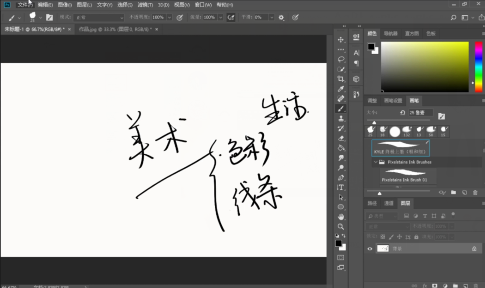Screen dimensions: 485x288
Task: Select the Move tool
Action: [x=341, y=40]
